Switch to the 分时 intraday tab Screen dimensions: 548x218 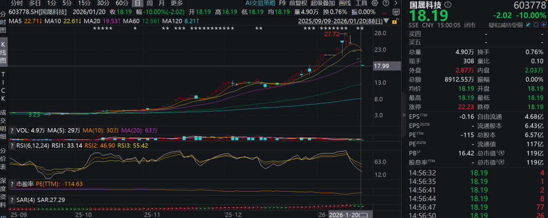tap(17, 3)
